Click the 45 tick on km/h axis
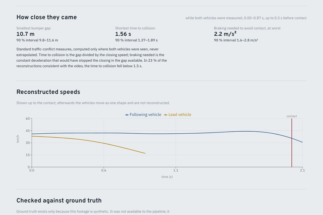The height and width of the screenshot is (215, 323). (x=28, y=131)
